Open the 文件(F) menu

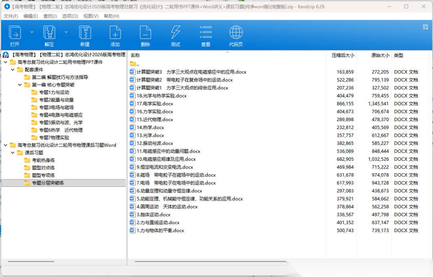click(x=11, y=16)
